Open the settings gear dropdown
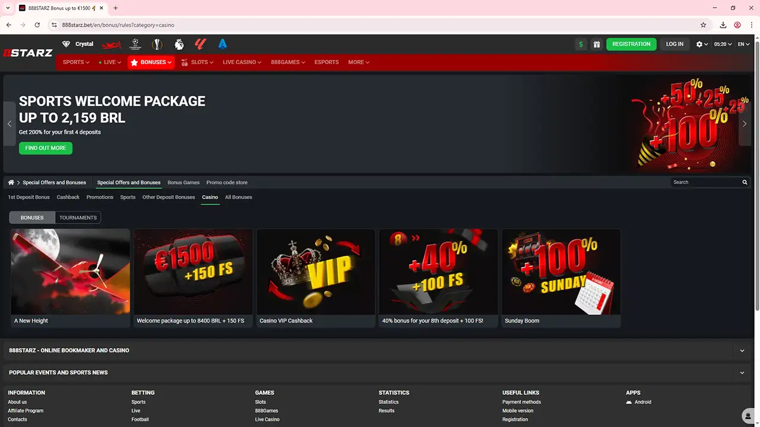Image resolution: width=760 pixels, height=427 pixels. pyautogui.click(x=702, y=44)
